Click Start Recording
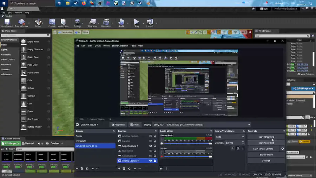Viewport: 316px width, 178px height. (266, 143)
